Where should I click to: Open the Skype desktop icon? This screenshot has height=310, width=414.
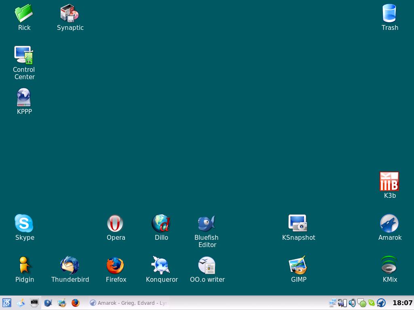click(24, 223)
